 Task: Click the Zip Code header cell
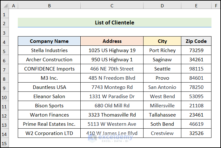(x=196, y=41)
